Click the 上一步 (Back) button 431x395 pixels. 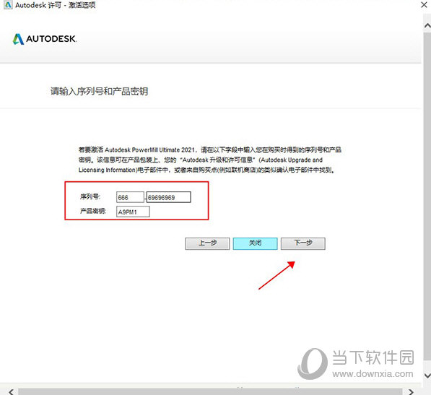(207, 243)
